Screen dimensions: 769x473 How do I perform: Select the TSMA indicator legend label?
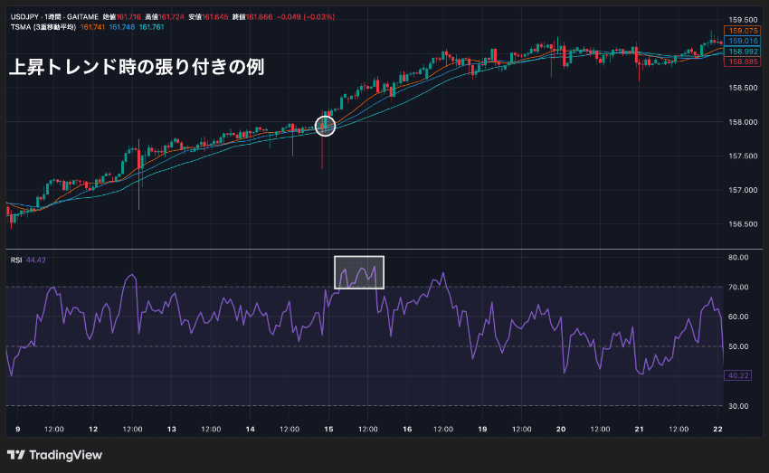(43, 27)
